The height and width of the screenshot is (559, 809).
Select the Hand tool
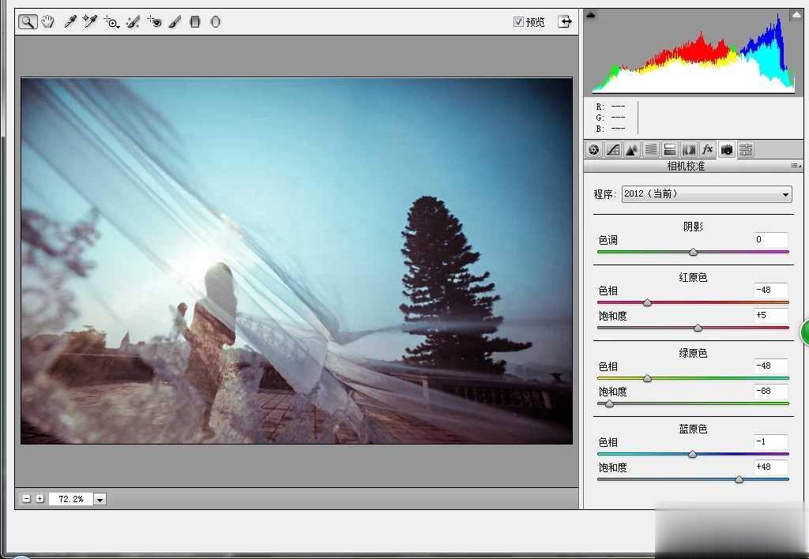pyautogui.click(x=48, y=22)
